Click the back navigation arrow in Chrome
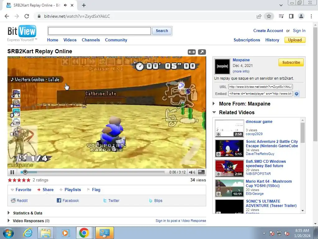The height and width of the screenshot is (239, 318). [7, 16]
